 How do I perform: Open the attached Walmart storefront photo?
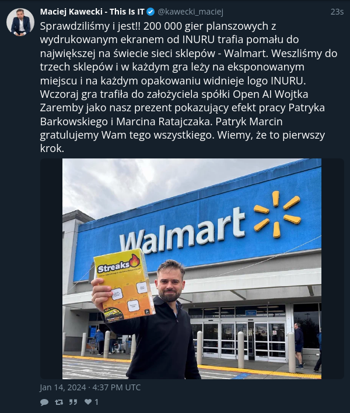(192, 269)
